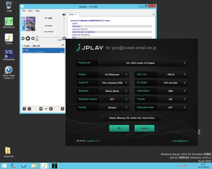Show hidden tray icons arrow
The height and width of the screenshot is (169, 212).
tap(177, 166)
